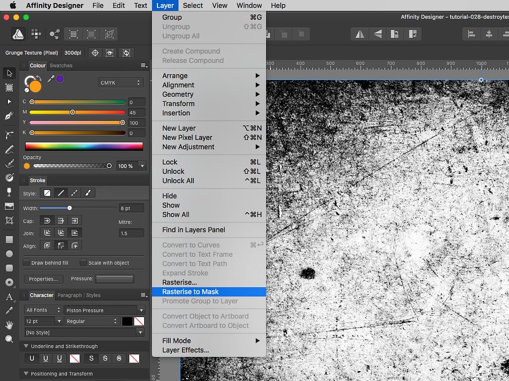The image size is (509, 381).
Task: Enable the Scale with object checkbox
Action: point(83,262)
